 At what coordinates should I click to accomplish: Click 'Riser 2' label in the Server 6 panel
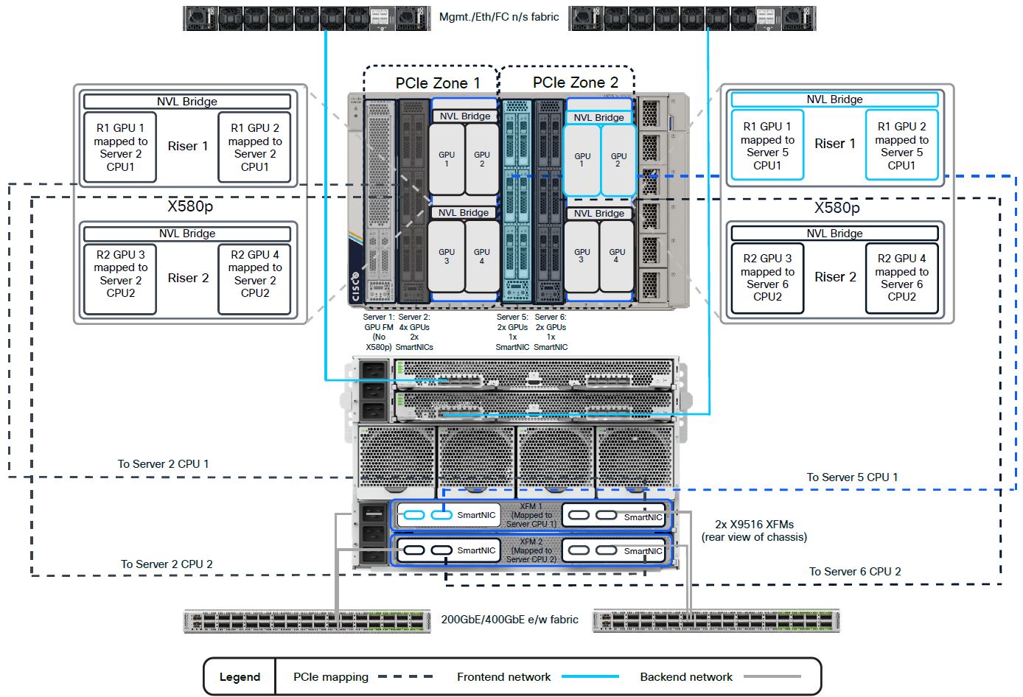tap(835, 277)
